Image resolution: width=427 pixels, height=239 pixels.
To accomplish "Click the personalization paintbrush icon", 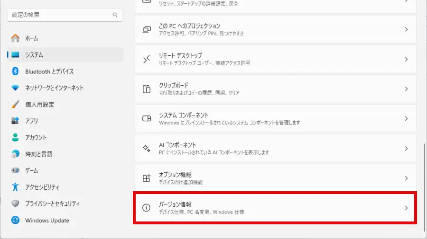I will [x=16, y=104].
